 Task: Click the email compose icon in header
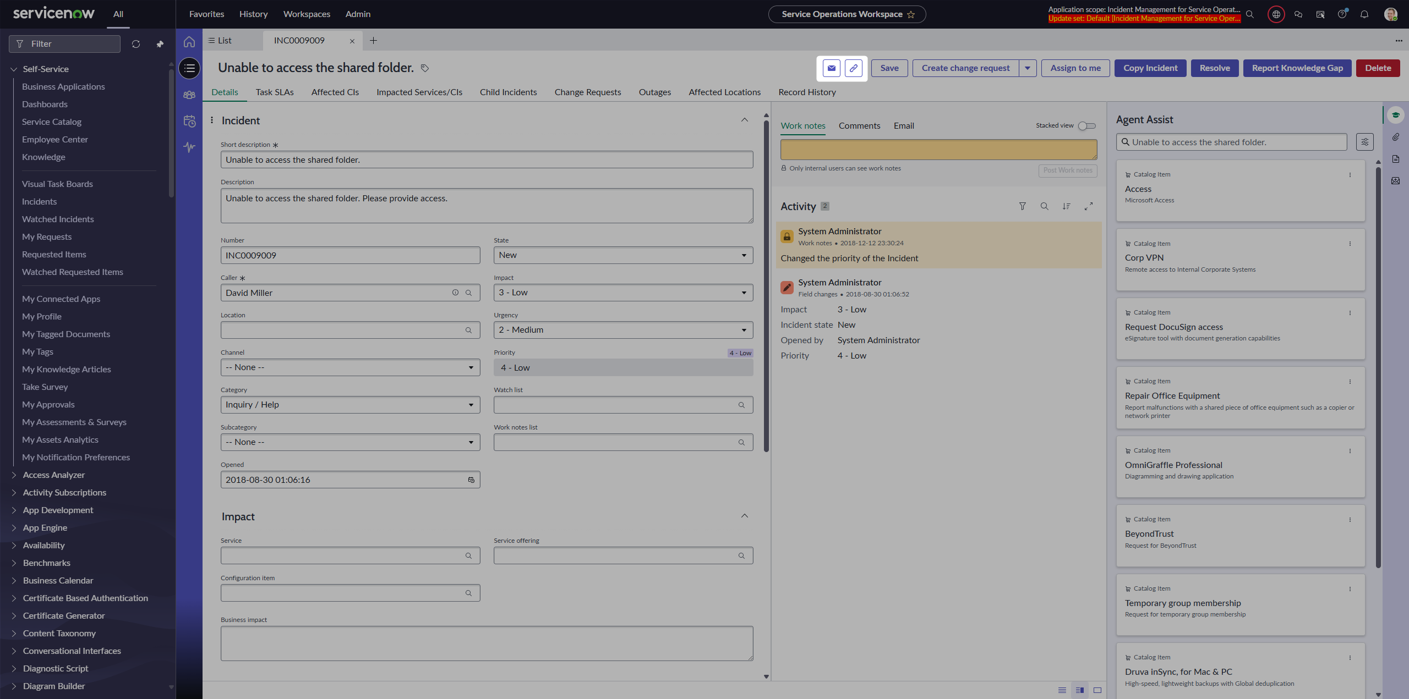point(831,68)
